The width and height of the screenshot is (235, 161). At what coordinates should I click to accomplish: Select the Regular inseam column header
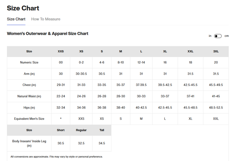coord(81,130)
